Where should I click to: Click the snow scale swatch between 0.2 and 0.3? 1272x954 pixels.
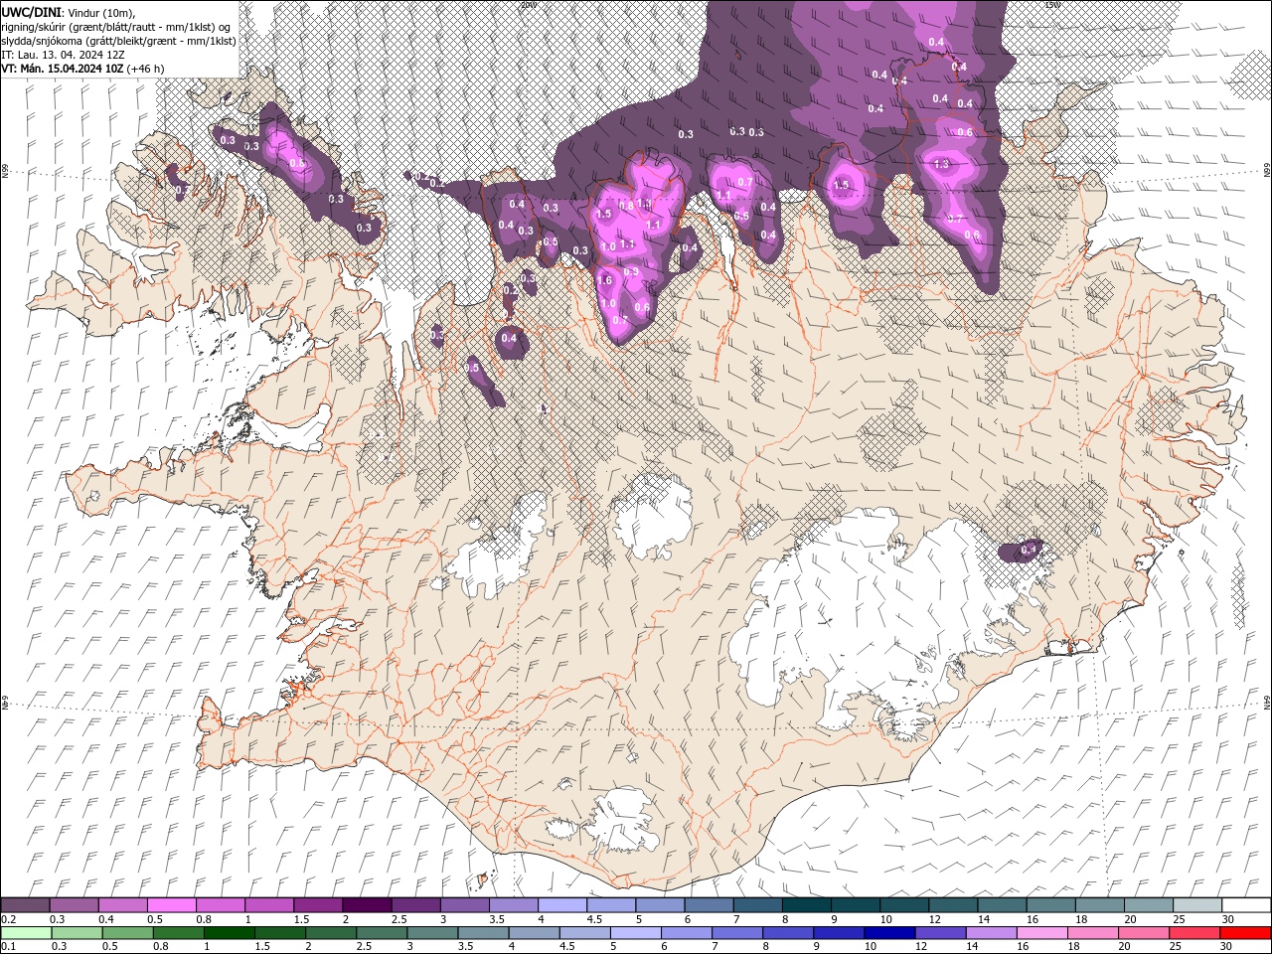tap(26, 905)
